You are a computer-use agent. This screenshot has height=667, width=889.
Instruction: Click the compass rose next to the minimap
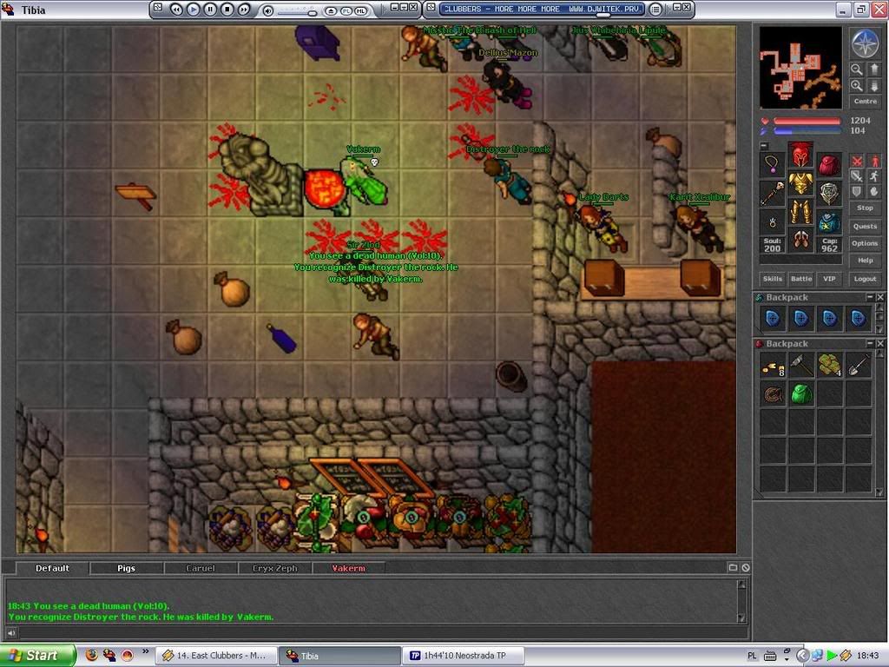pos(865,43)
